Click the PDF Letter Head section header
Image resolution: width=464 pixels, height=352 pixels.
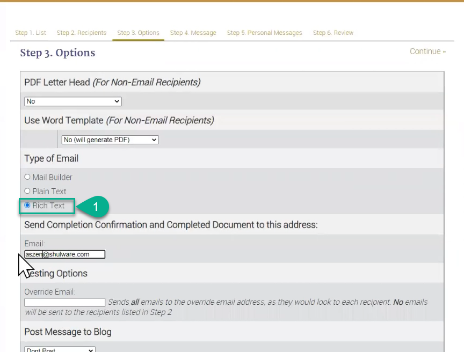tap(112, 82)
